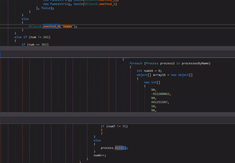Click the num6++ increment statement
The height and width of the screenshot is (163, 235).
pyautogui.click(x=100, y=155)
